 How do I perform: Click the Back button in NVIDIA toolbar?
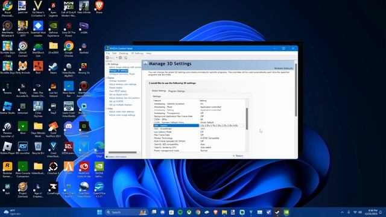click(110, 58)
